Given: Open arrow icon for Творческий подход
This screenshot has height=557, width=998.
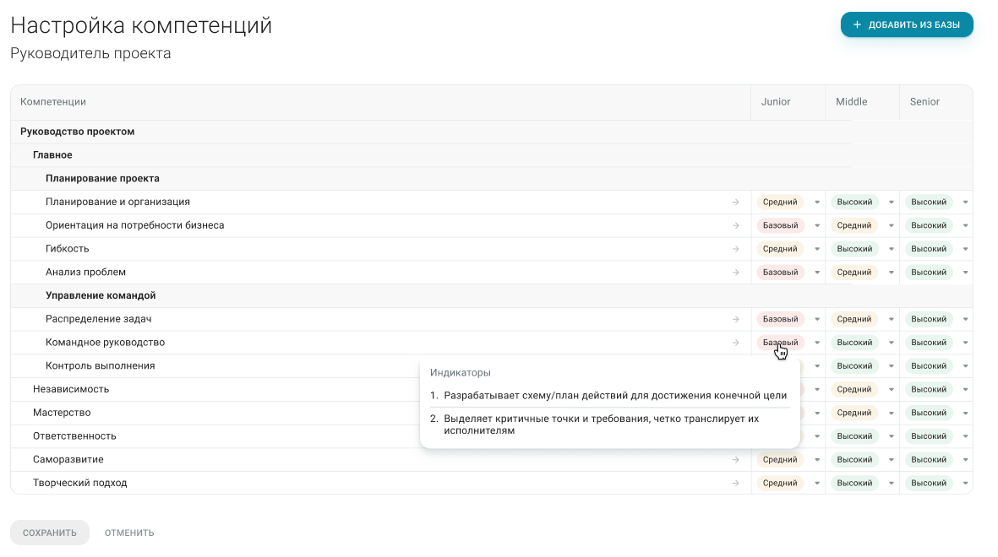Looking at the screenshot, I should click(x=736, y=484).
